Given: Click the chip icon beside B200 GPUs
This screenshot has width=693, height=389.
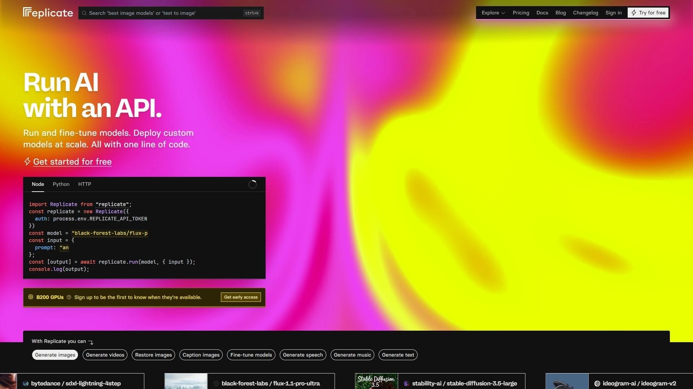Looking at the screenshot, I should point(31,297).
